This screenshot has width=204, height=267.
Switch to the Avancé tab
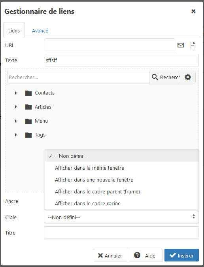(x=40, y=30)
